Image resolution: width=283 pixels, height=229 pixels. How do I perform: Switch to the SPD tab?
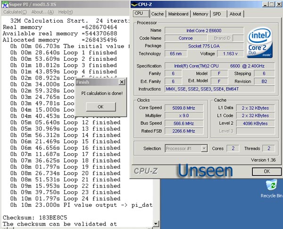coord(218,14)
